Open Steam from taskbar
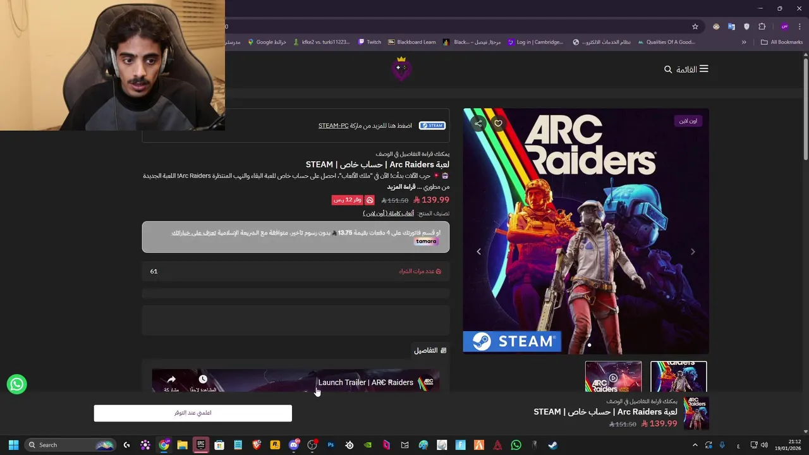This screenshot has width=809, height=455. 552,445
